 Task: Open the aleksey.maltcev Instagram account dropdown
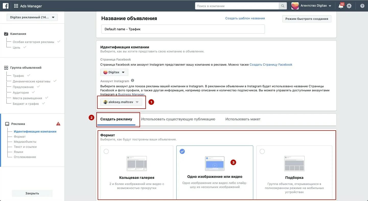(121, 102)
